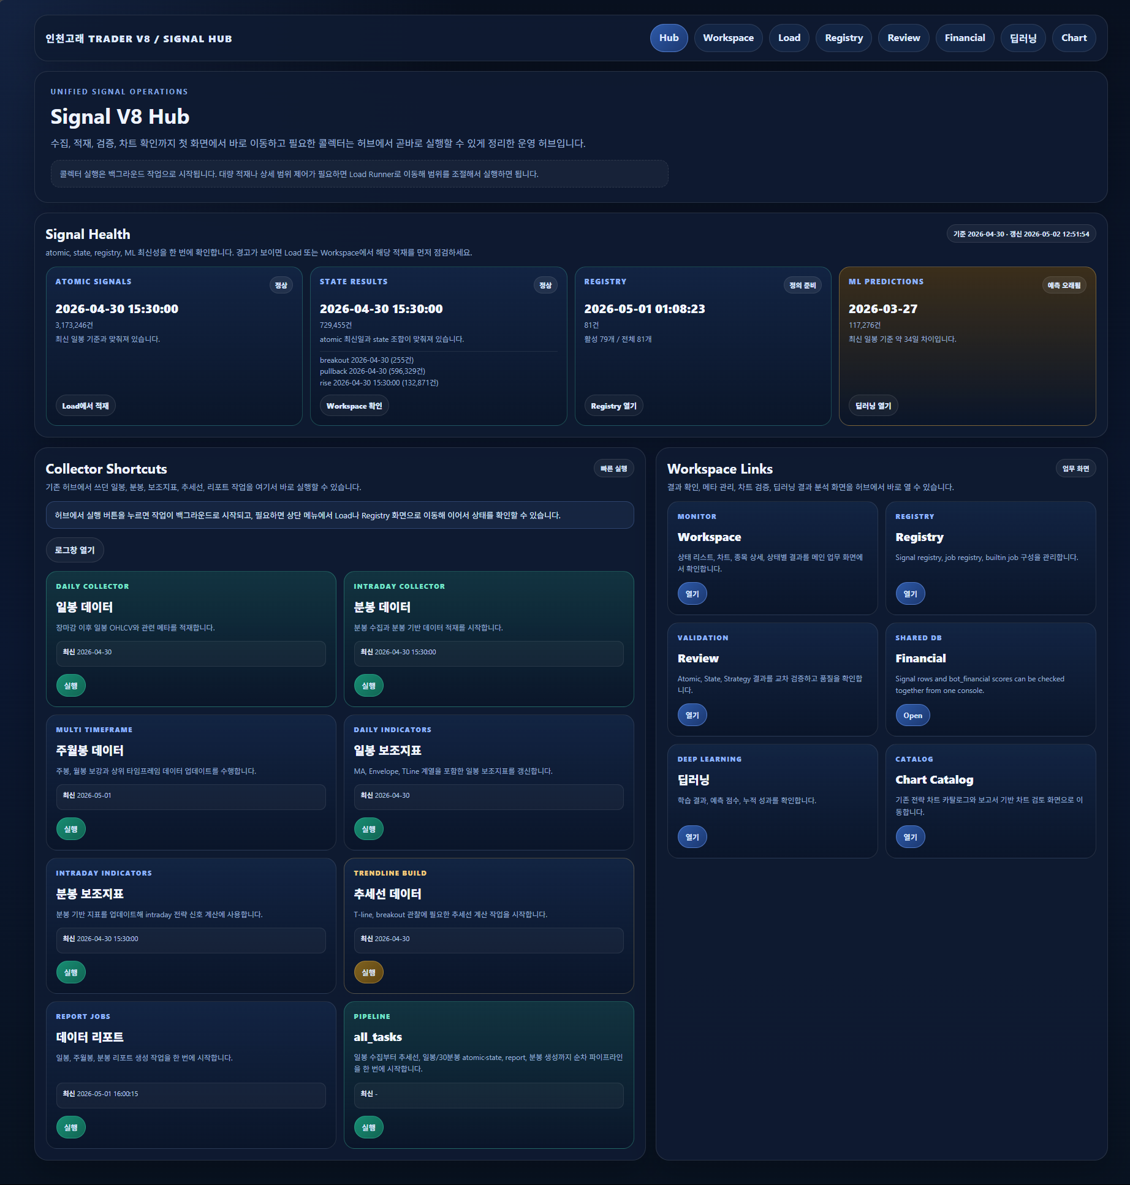Run the 데이터 리포트 job
This screenshot has width=1130, height=1185.
pyautogui.click(x=71, y=1127)
